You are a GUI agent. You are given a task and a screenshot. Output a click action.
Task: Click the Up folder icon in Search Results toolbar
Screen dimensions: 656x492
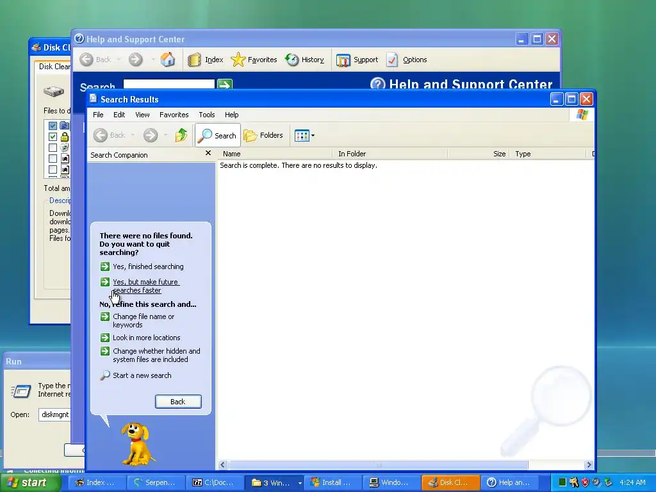point(181,135)
